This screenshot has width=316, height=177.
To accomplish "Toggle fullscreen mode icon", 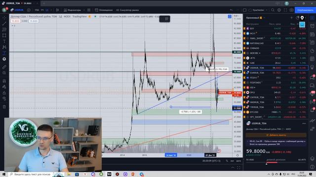I will [285, 10].
